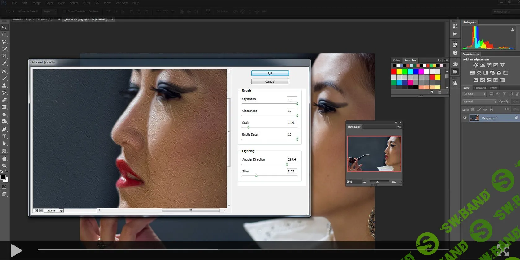Cancel the Oil Paint filter
The image size is (520, 260).
[270, 81]
